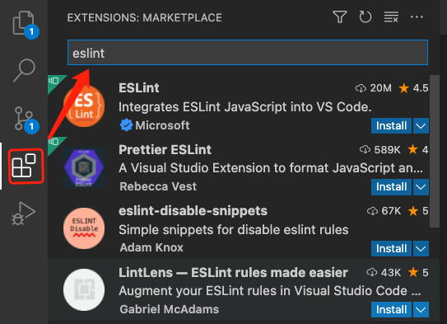Screen dimensions: 447x324
Task: Click 'Simple snippets for disable eslint rules' description
Action: 234,230
